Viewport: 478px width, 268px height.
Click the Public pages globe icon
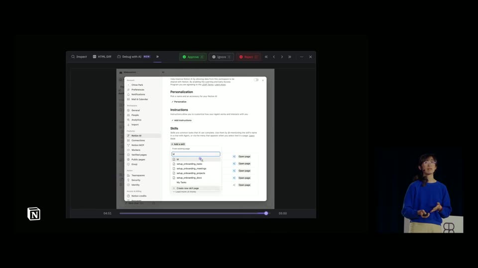pyautogui.click(x=128, y=159)
